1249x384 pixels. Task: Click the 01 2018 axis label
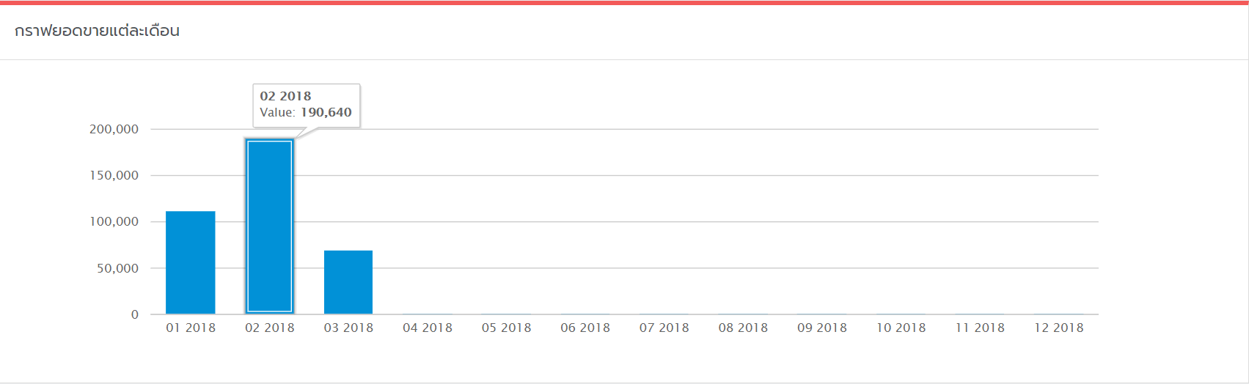[191, 328]
